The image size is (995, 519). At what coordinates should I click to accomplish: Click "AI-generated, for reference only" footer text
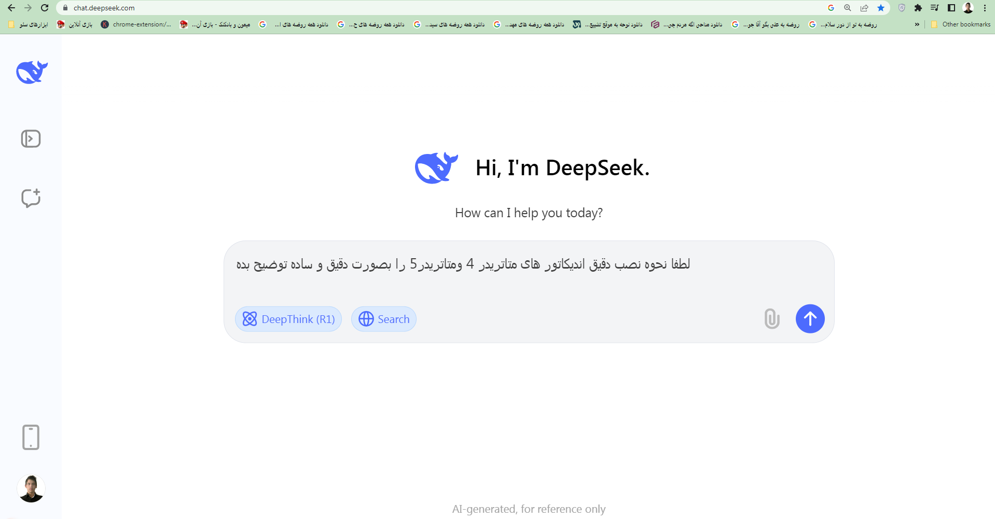pyautogui.click(x=529, y=509)
